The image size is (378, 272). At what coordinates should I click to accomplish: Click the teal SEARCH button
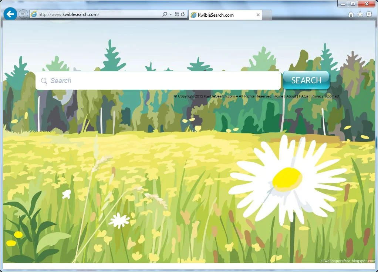pos(306,80)
